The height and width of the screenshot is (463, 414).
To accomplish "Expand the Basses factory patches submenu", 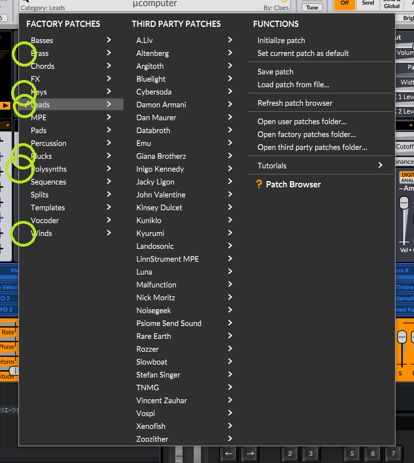I will tap(71, 40).
